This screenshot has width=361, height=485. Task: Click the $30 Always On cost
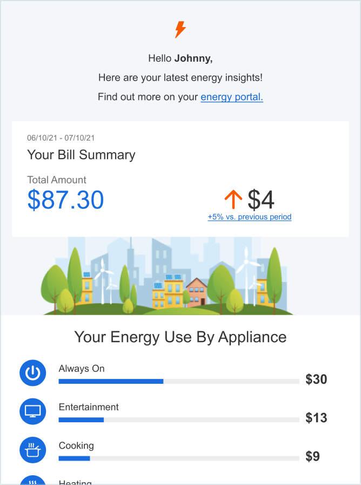tap(316, 379)
